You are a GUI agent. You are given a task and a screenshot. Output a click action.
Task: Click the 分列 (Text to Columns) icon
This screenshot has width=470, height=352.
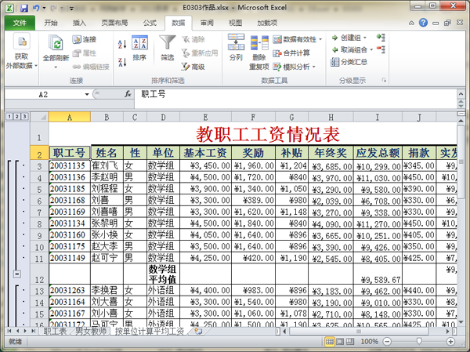pos(236,47)
